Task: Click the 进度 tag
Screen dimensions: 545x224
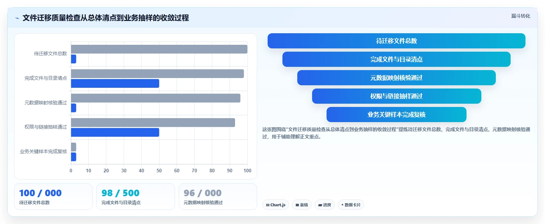Action: pyautogui.click(x=325, y=205)
